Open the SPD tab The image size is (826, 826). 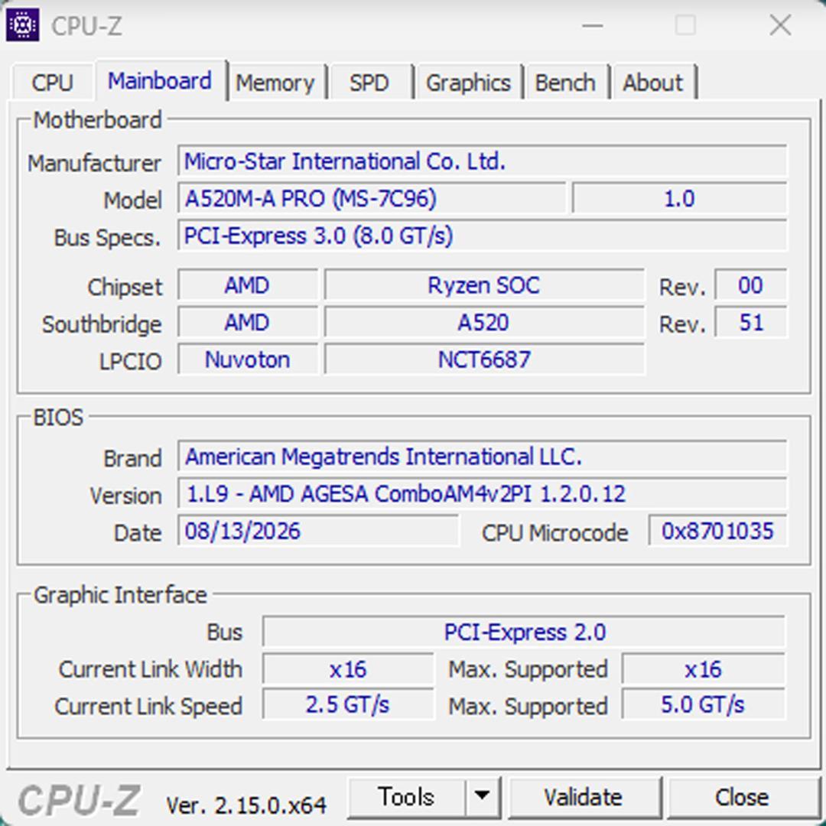369,83
